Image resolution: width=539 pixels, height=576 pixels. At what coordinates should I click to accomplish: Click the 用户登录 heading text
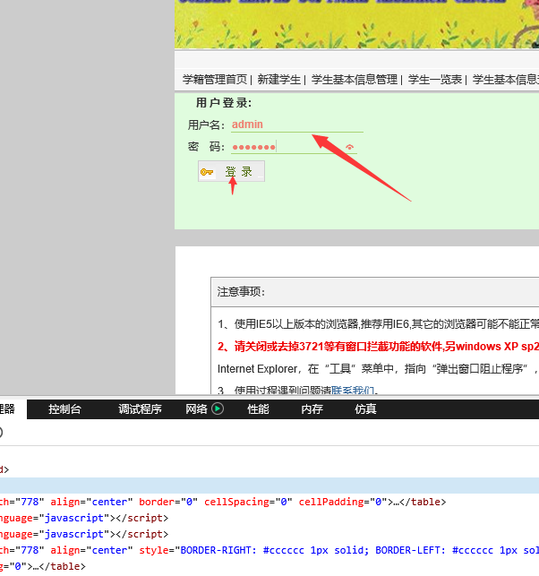click(224, 103)
